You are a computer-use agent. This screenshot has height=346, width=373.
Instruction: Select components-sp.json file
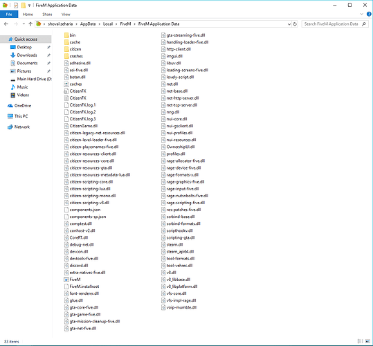(x=85, y=217)
